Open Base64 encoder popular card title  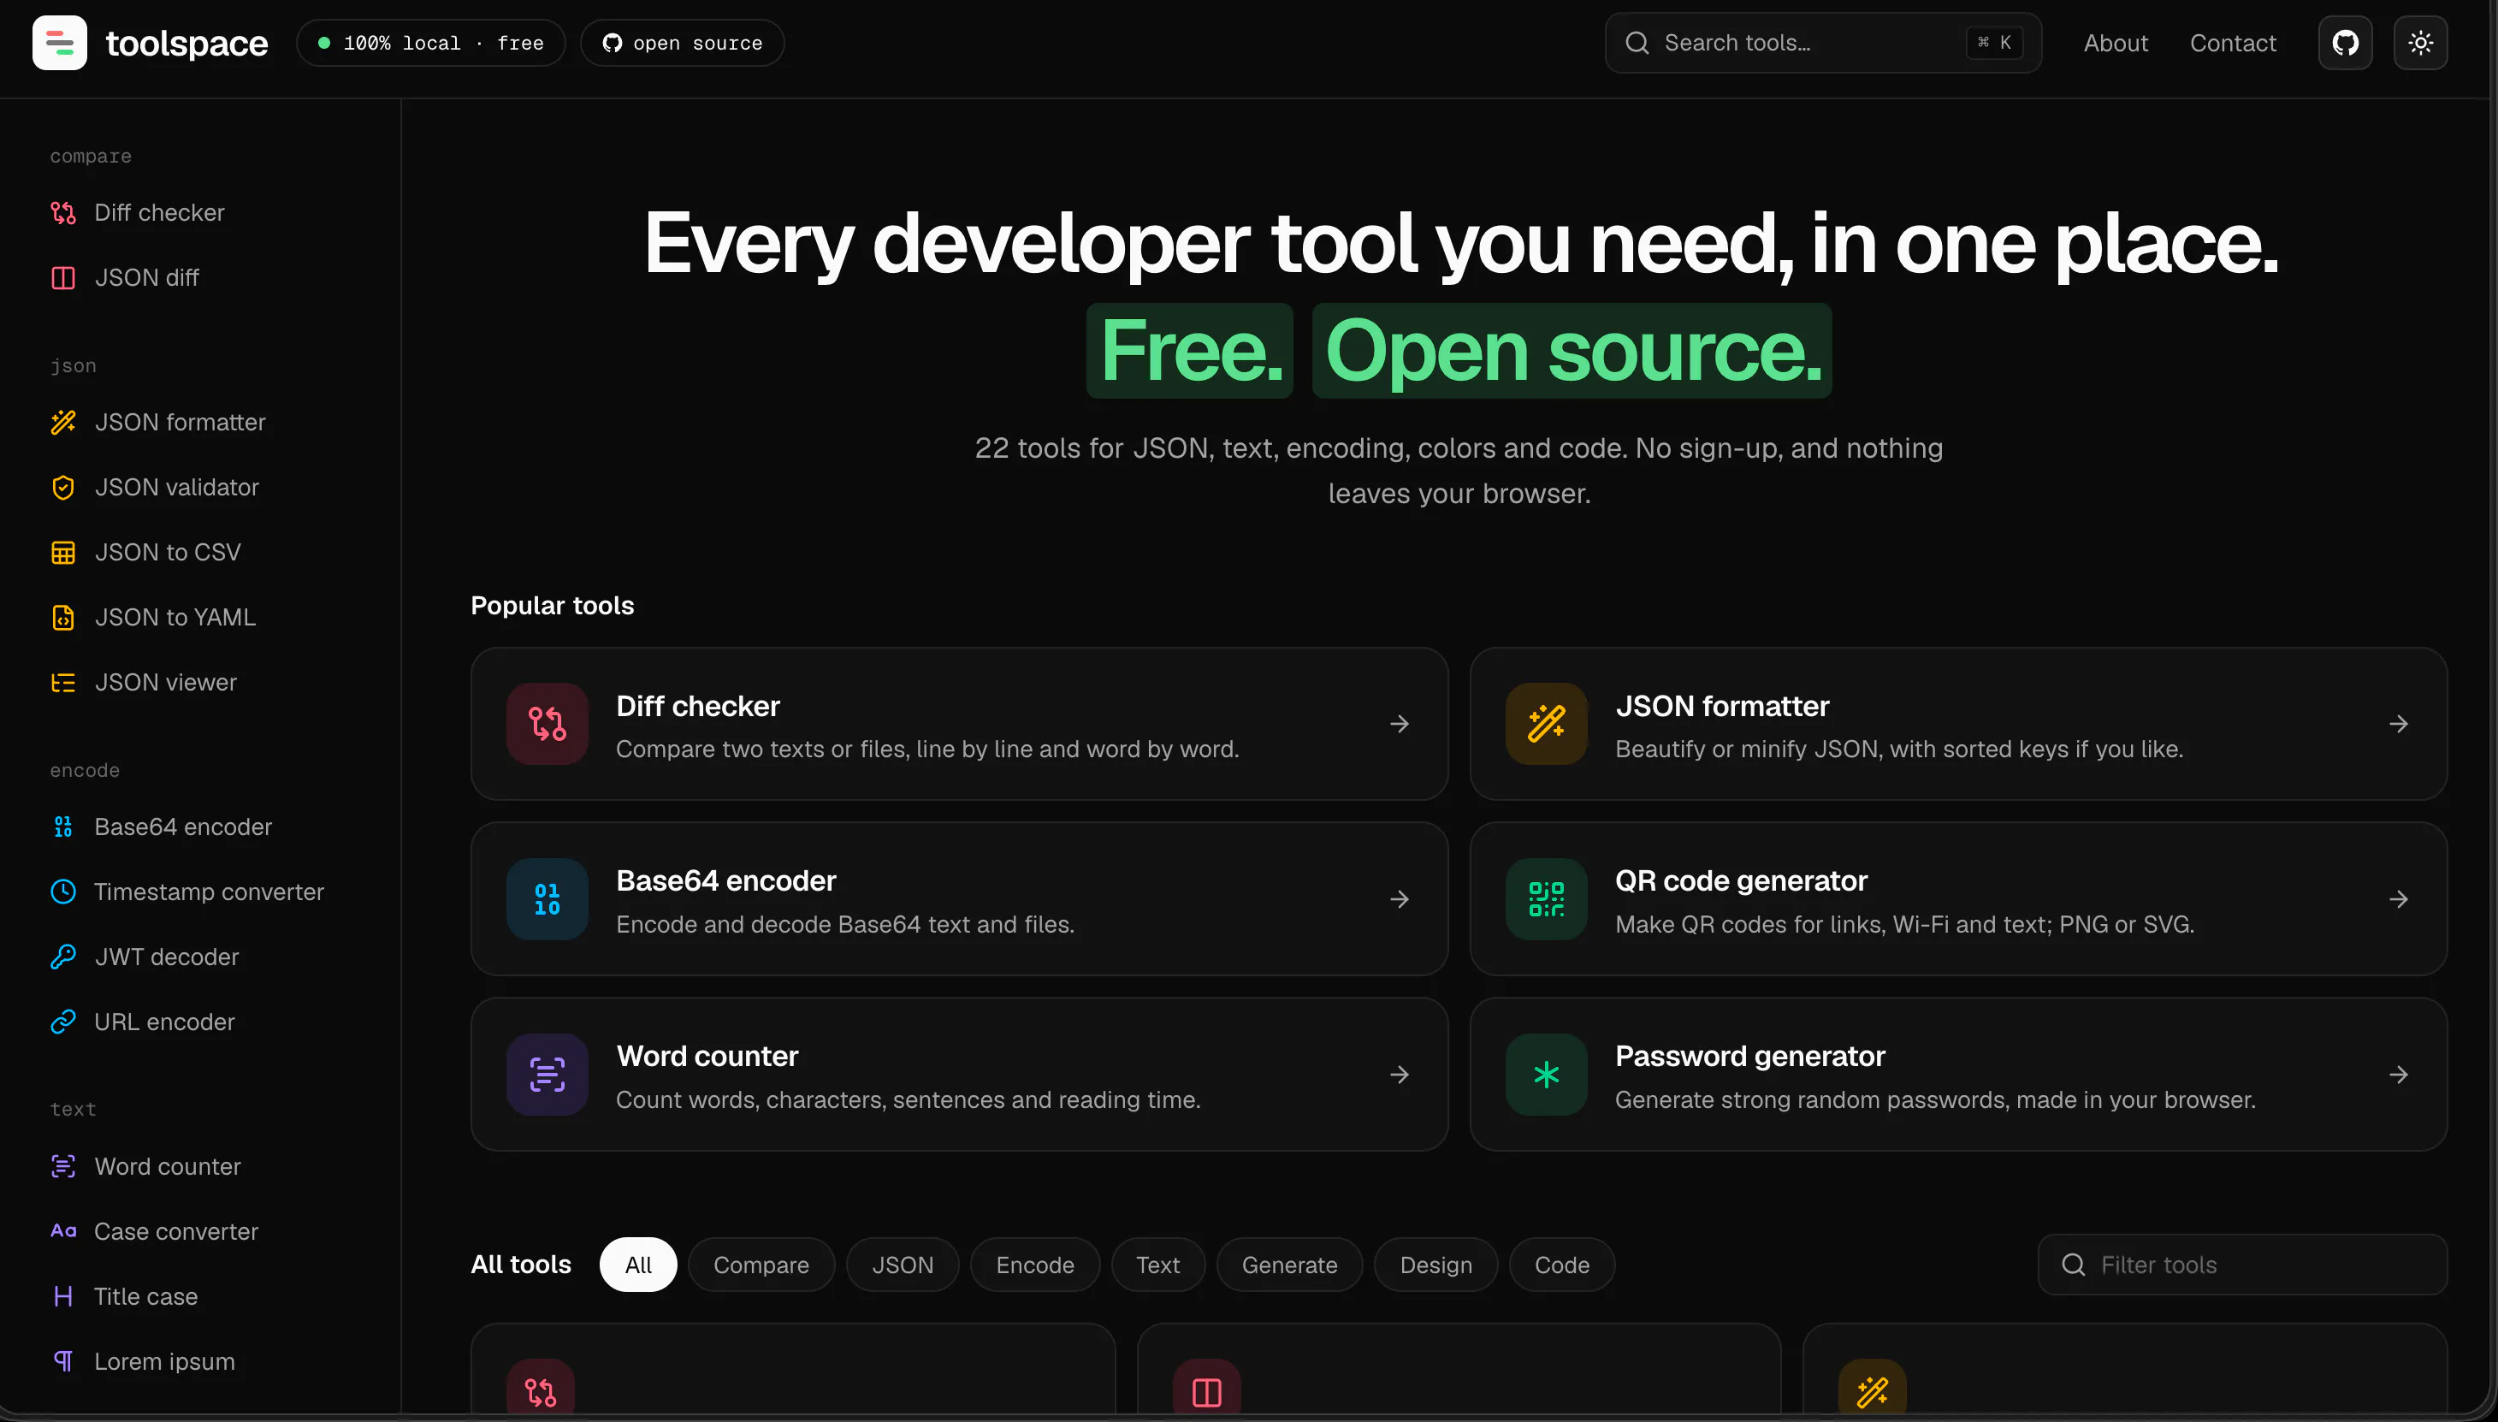click(x=725, y=881)
